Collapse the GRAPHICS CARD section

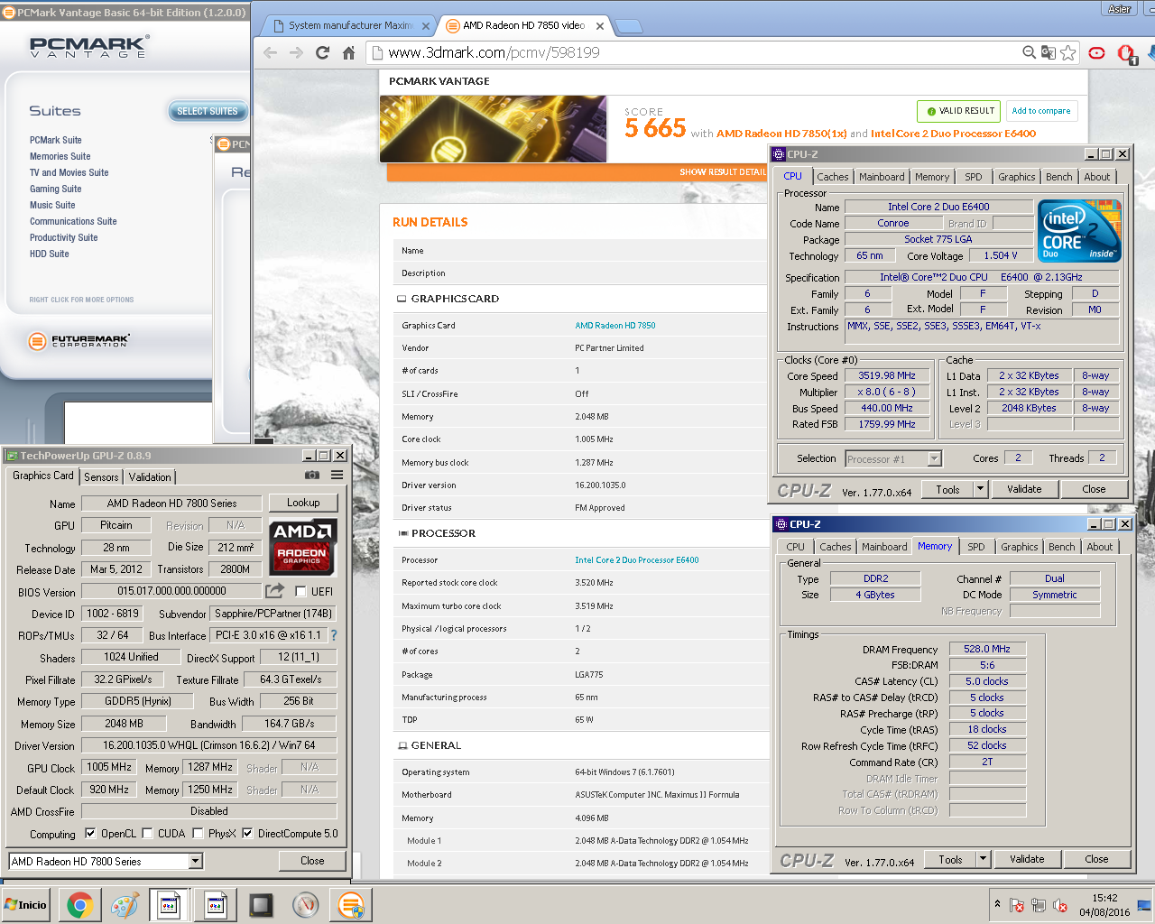click(x=402, y=299)
